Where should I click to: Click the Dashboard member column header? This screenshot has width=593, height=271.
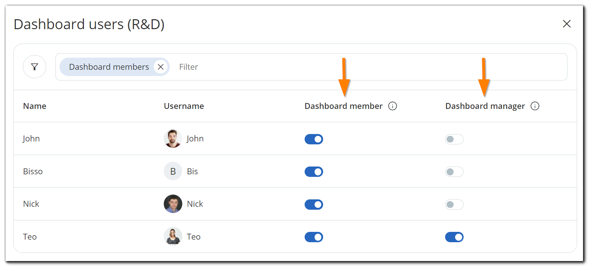[x=343, y=106]
